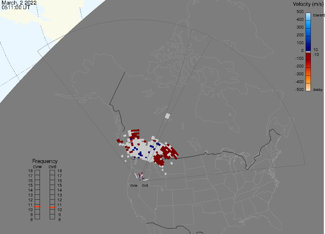325x234 pixels.
Task: Click the isolated light gray scatter square along beam
Action: coord(167,116)
